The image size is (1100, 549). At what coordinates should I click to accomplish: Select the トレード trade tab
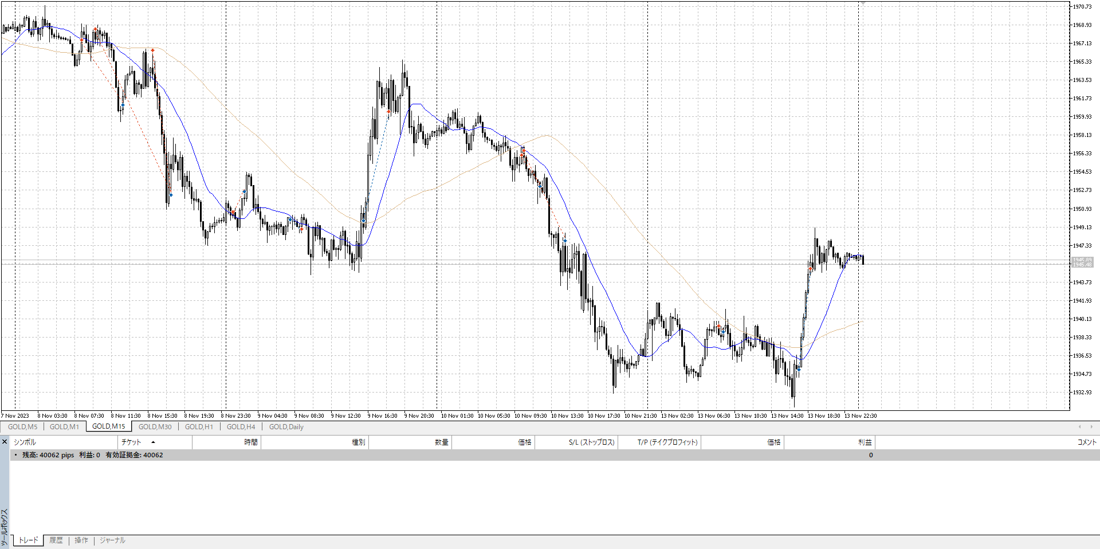[x=28, y=540]
